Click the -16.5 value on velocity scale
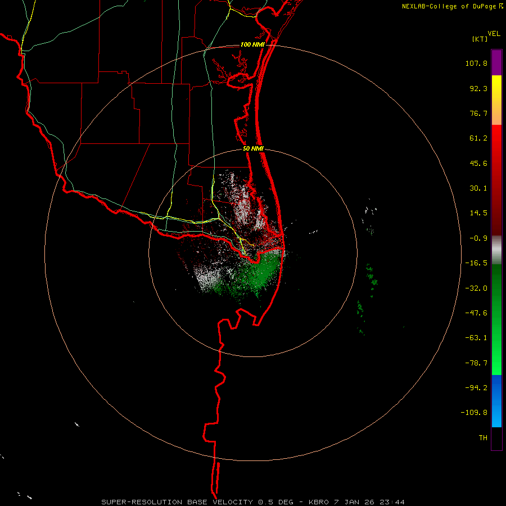Screen dimensions: 506x506 click(476, 263)
